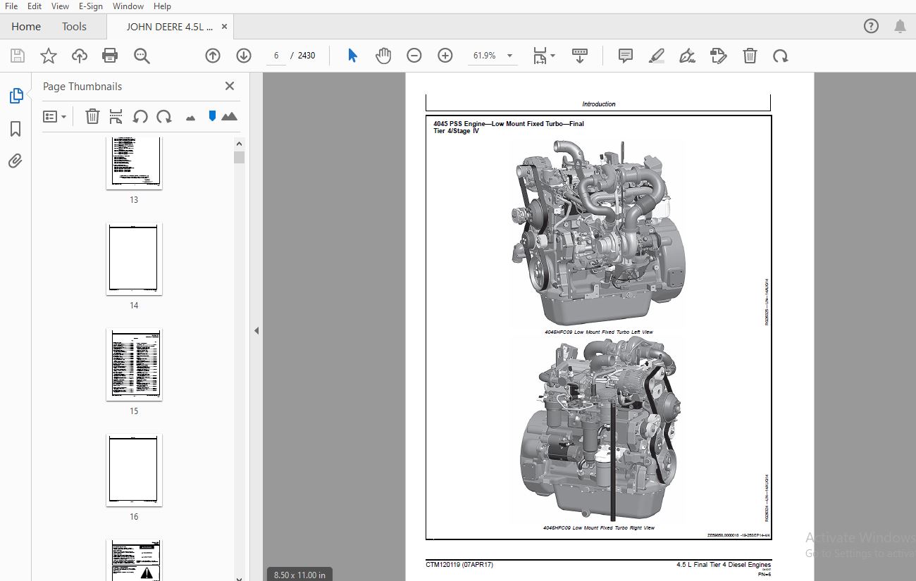Open thumbnail options dropdown menu
The height and width of the screenshot is (581, 916).
pyautogui.click(x=55, y=117)
